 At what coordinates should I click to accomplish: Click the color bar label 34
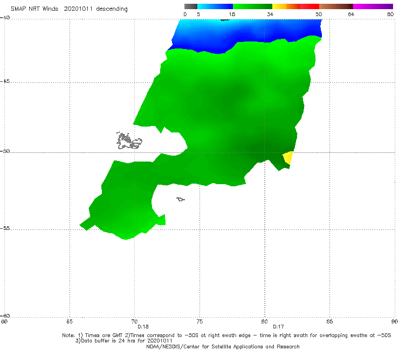pyautogui.click(x=270, y=14)
